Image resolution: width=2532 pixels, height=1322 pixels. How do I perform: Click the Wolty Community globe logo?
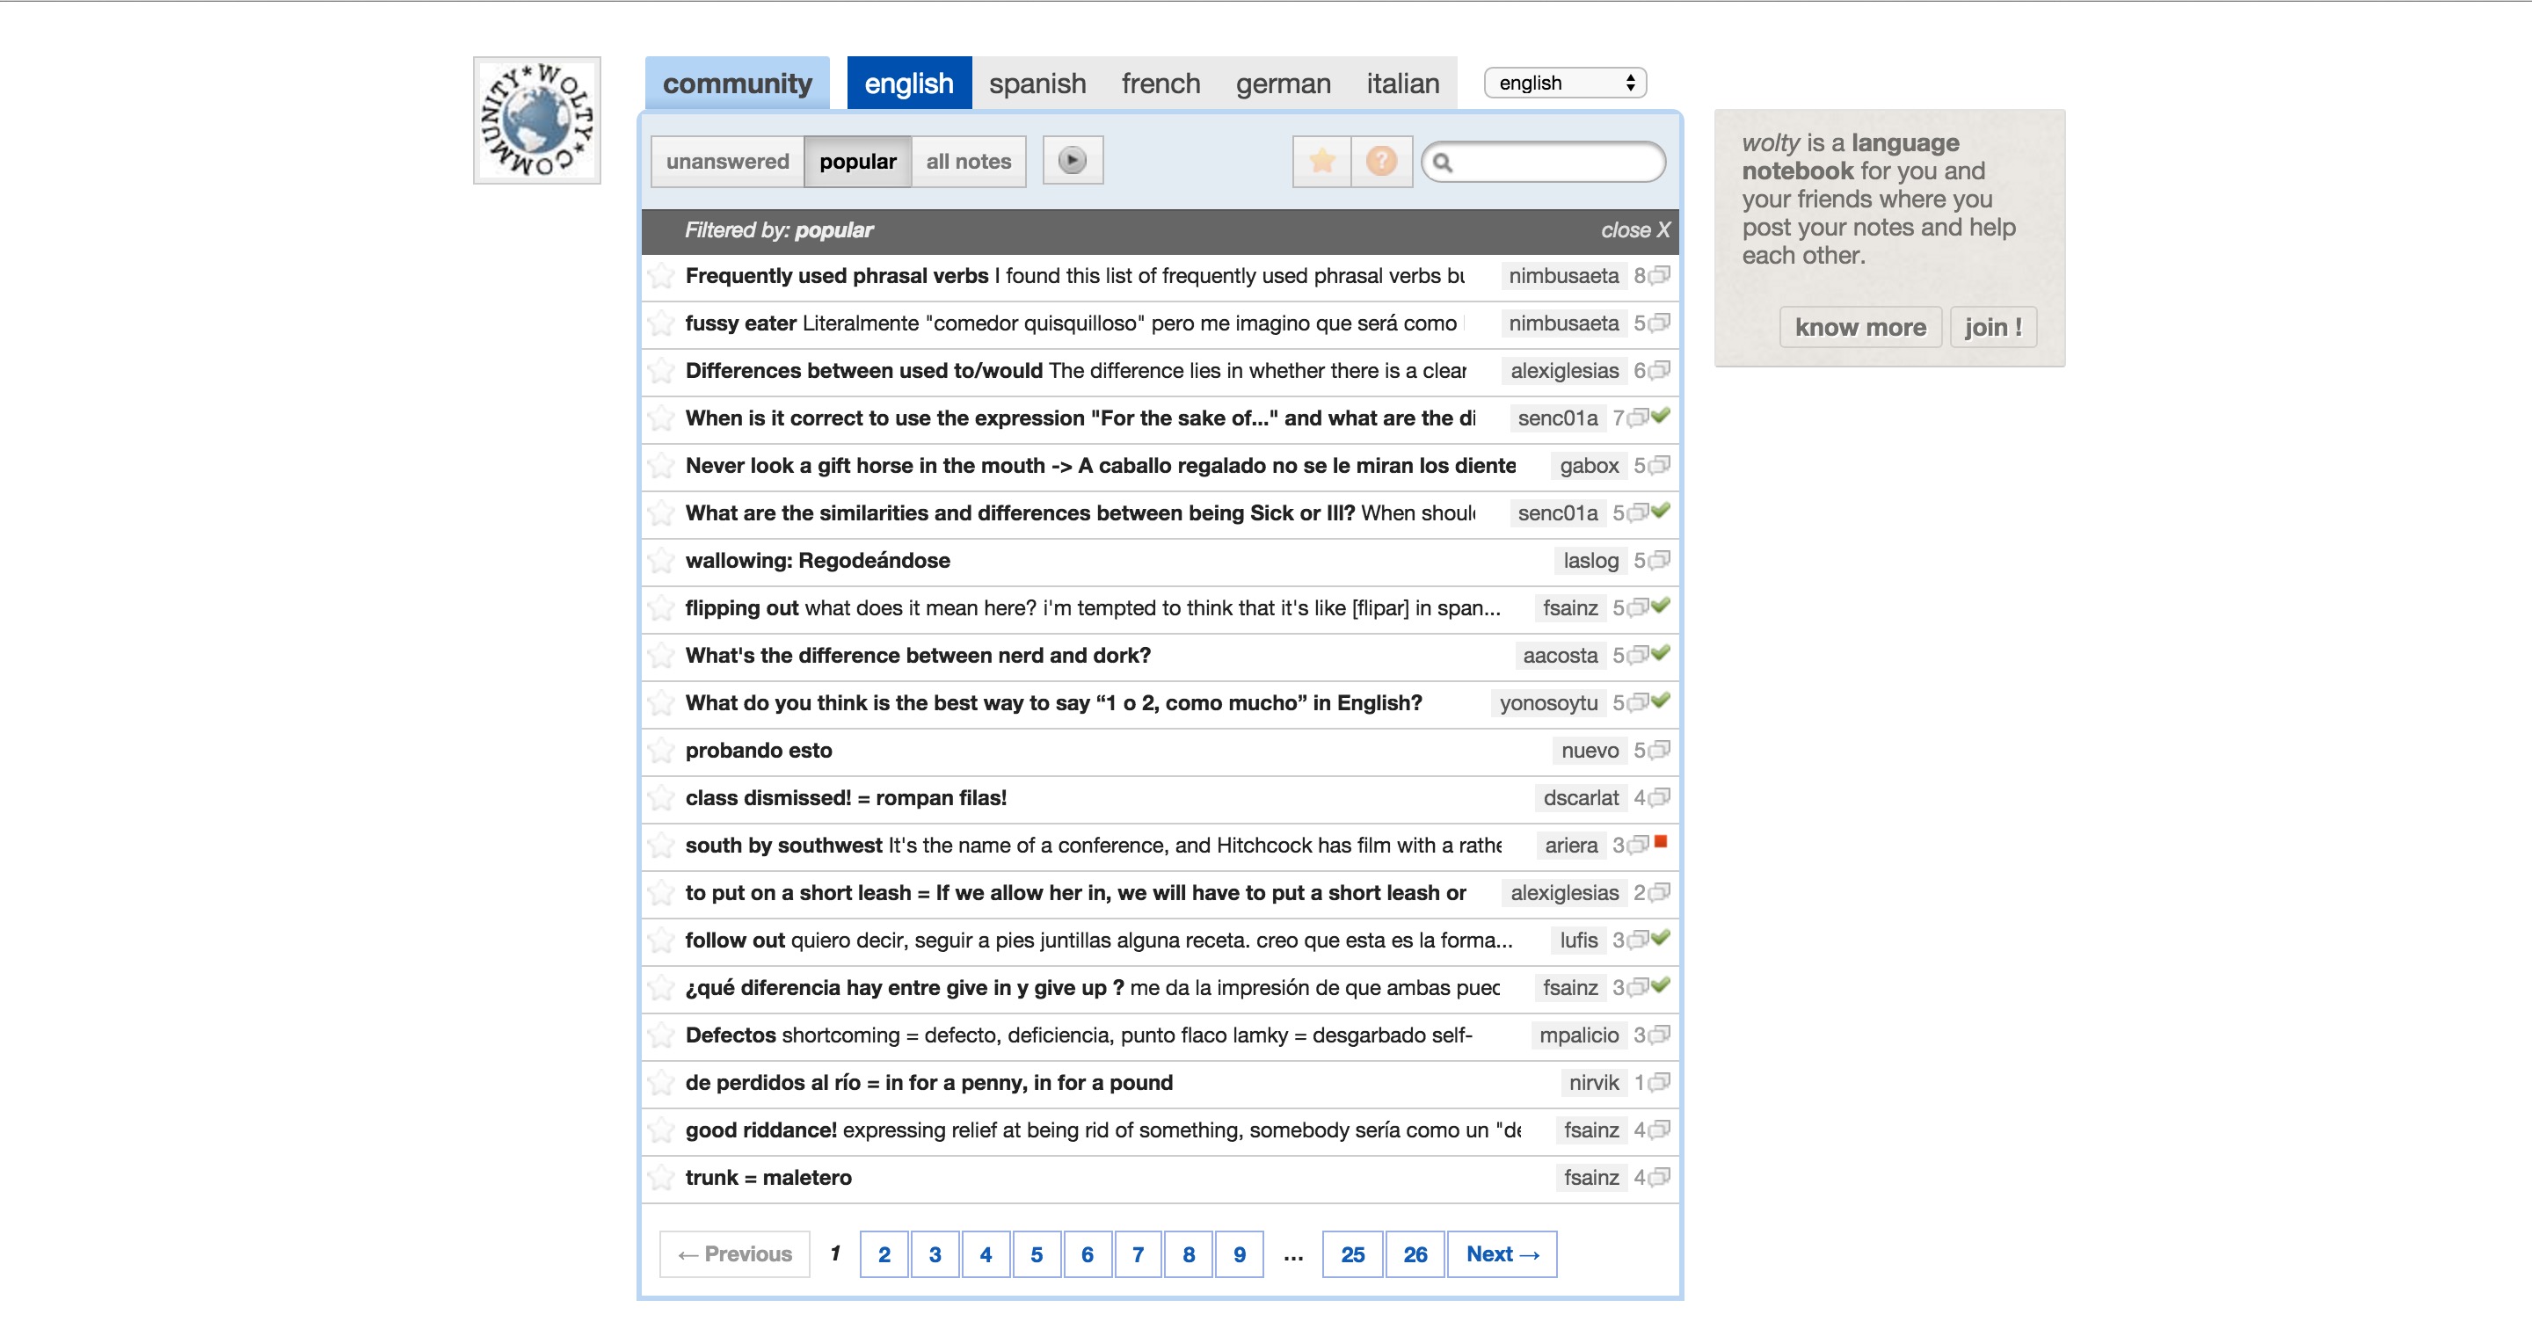point(536,120)
